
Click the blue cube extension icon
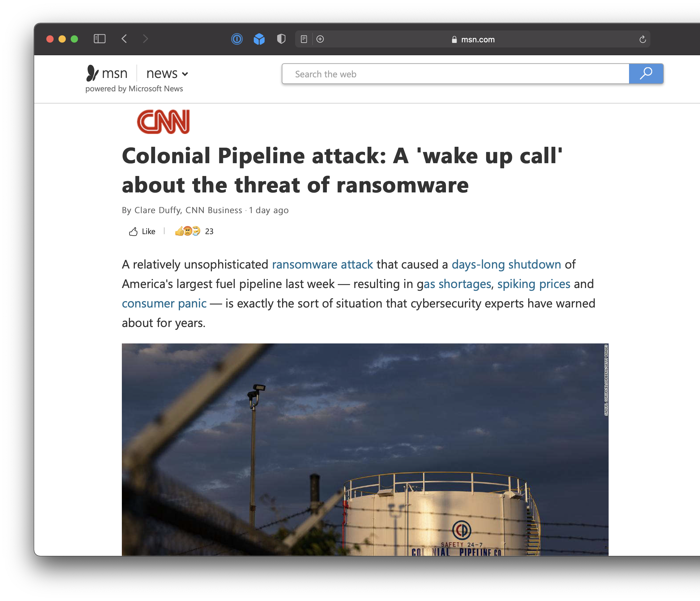(x=259, y=39)
